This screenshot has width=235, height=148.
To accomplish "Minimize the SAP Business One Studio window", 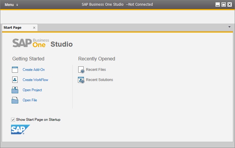I will pyautogui.click(x=218, y=4).
